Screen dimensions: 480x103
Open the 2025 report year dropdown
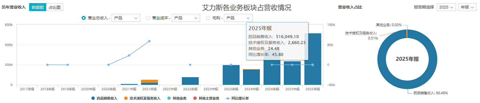tap(446, 7)
